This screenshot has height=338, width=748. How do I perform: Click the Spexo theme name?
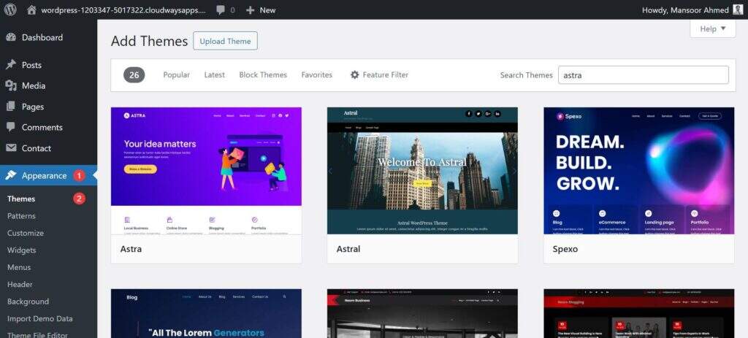565,249
